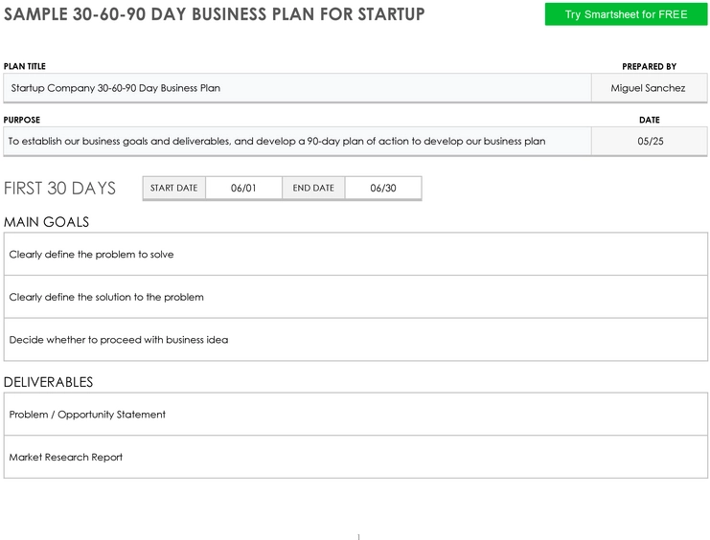The height and width of the screenshot is (540, 710).
Task: Click the 'DATE' label above 05/25
Action: [650, 120]
